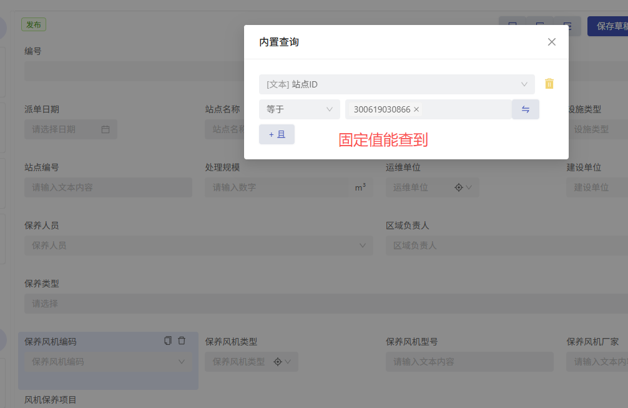Click the copy icon on 保养风机编码 field
Viewport: 628px width, 408px height.
click(167, 341)
